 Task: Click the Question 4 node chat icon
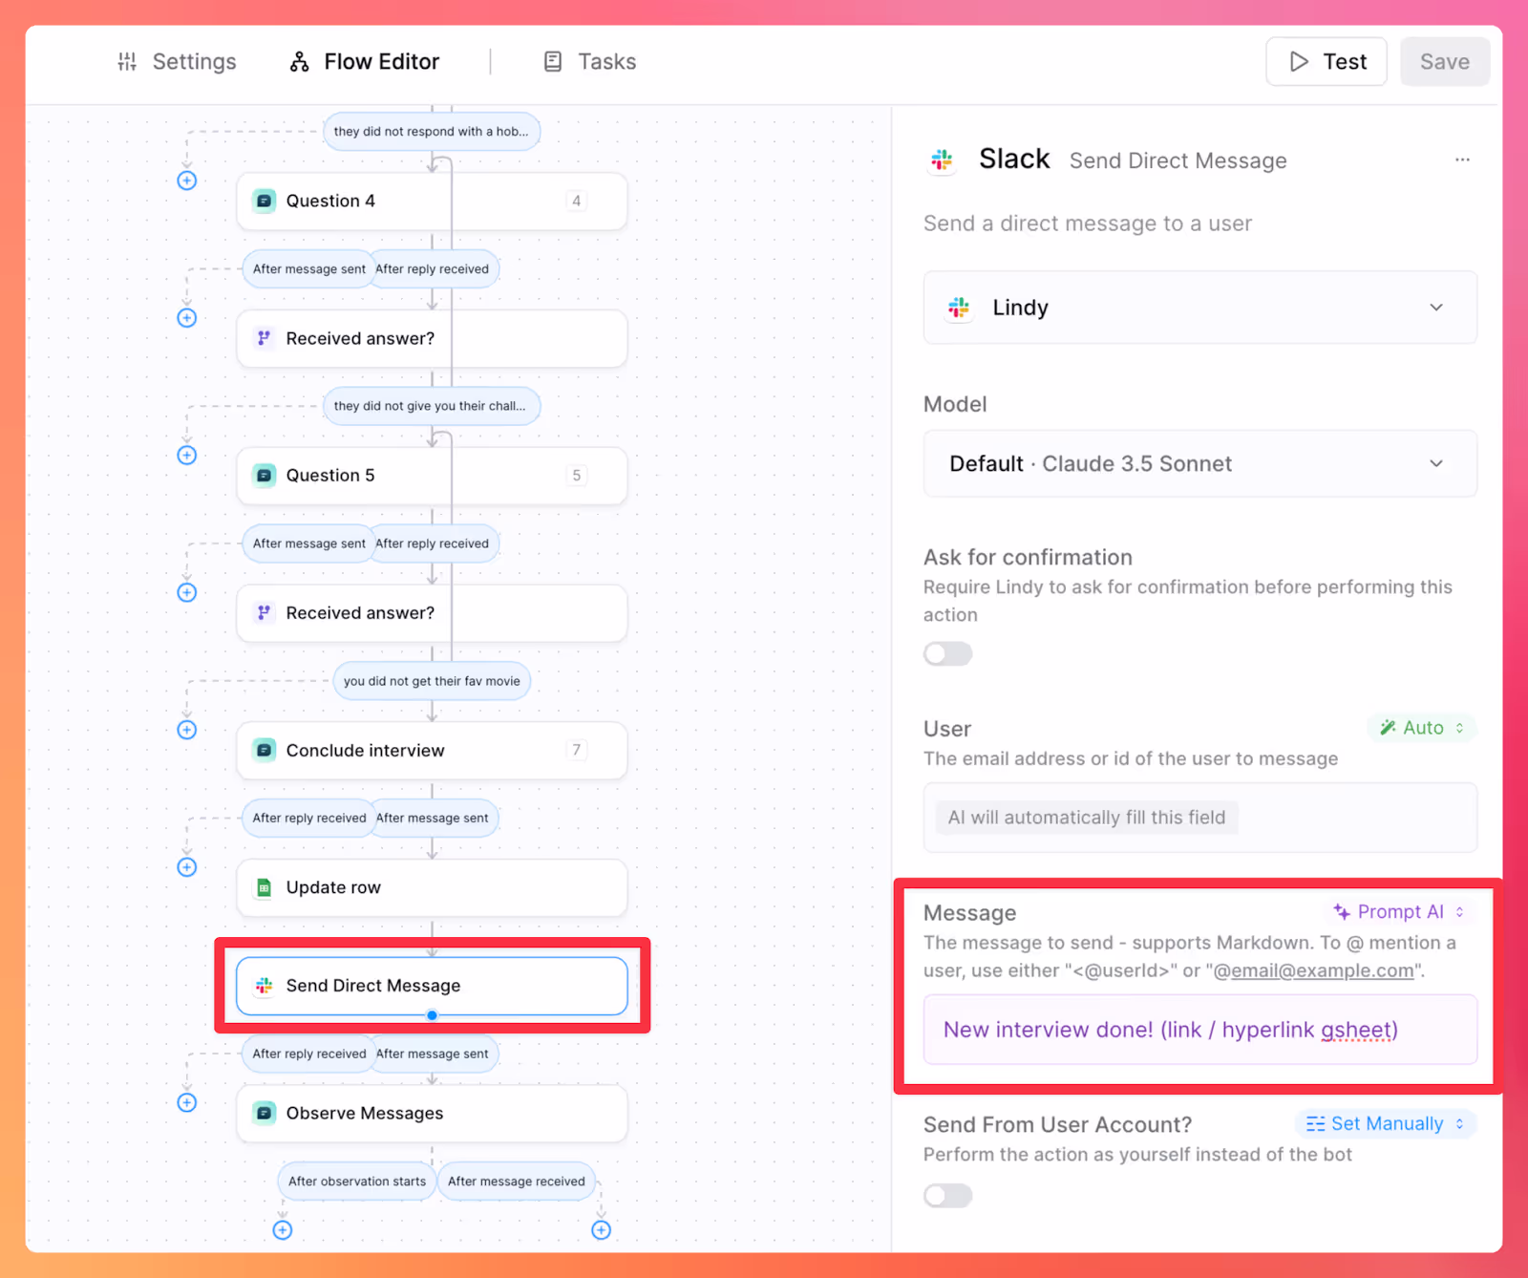pyautogui.click(x=265, y=201)
